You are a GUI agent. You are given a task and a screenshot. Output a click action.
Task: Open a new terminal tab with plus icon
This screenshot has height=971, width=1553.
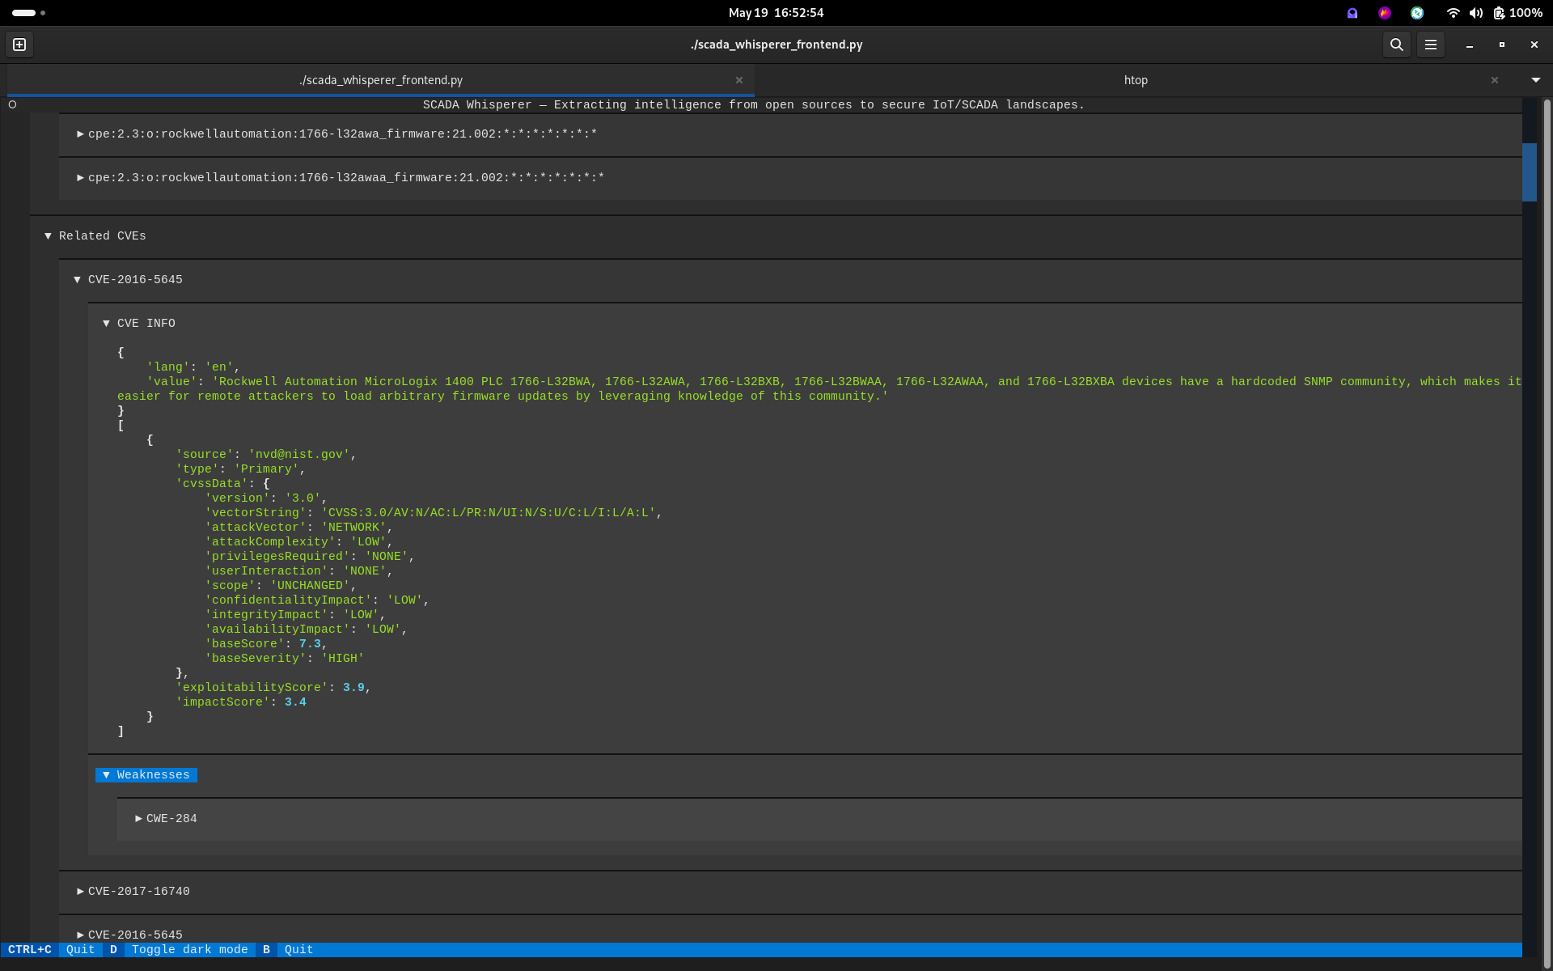coord(19,45)
